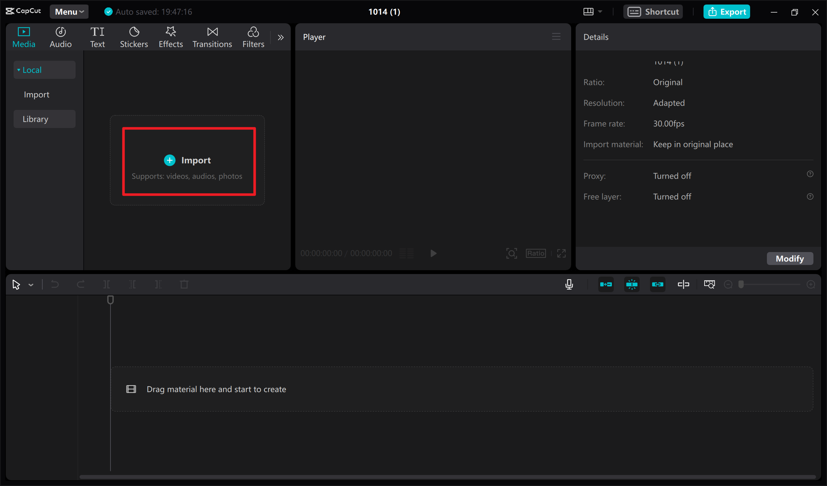Click the Export button
This screenshot has height=486, width=827.
tap(727, 12)
